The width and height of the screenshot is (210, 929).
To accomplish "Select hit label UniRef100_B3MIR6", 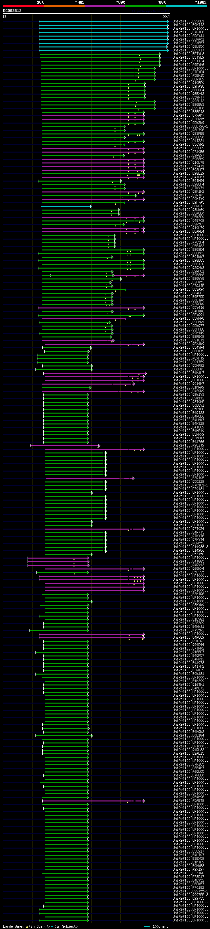I will coord(188,594).
